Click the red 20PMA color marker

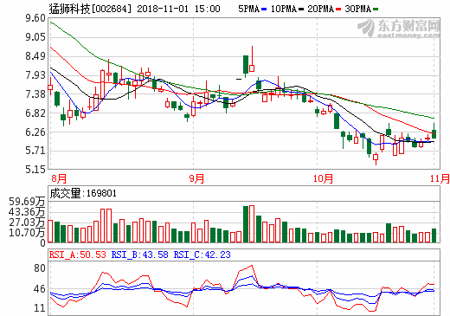pyautogui.click(x=338, y=10)
